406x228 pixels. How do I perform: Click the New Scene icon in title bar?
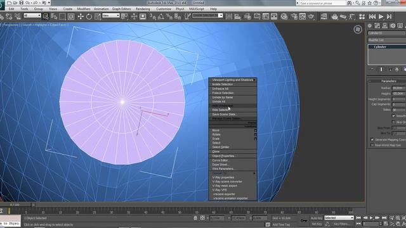(x=9, y=3)
